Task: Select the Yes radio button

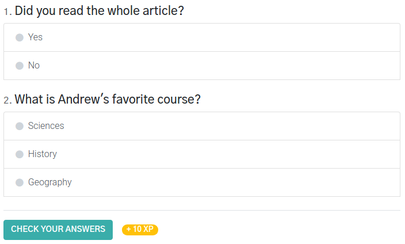Action: tap(20, 37)
